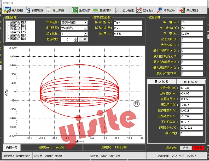Screen dimensions: 209x161
Task: Click the 复原阻尼 field showing 123.5
Action: coord(191,99)
